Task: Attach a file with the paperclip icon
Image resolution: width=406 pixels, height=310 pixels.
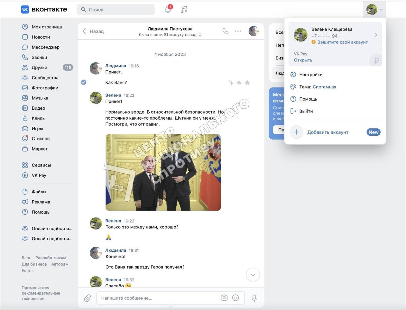Action: click(x=88, y=298)
